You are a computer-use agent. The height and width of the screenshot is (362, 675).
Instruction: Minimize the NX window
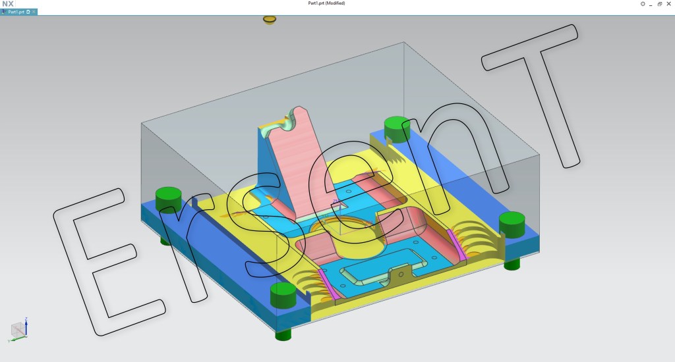(651, 4)
